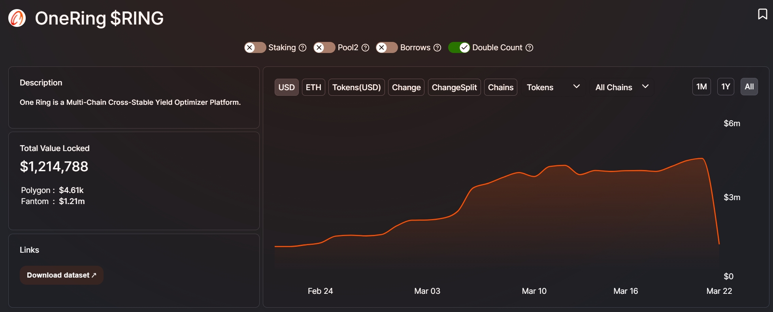Bookmark the OneRing protocol page
The image size is (773, 312).
coord(762,14)
